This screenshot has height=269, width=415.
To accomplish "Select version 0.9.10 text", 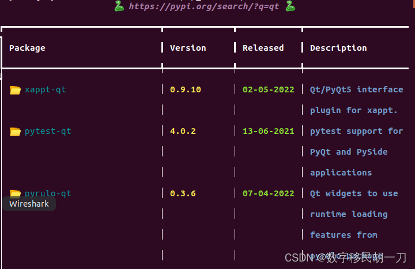I will coord(186,89).
